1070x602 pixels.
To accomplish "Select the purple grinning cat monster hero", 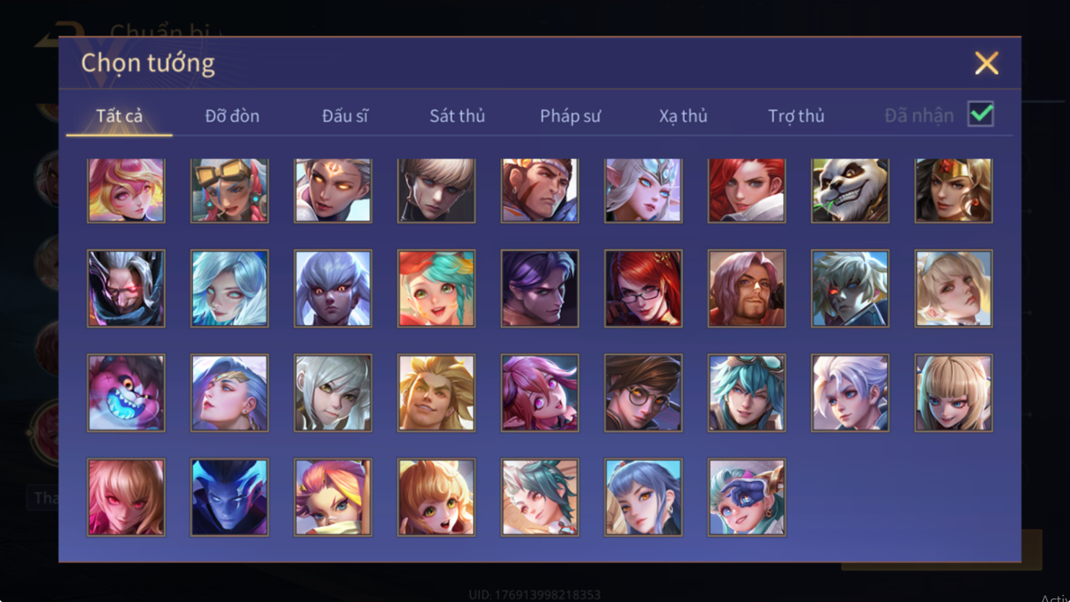I will (x=126, y=393).
